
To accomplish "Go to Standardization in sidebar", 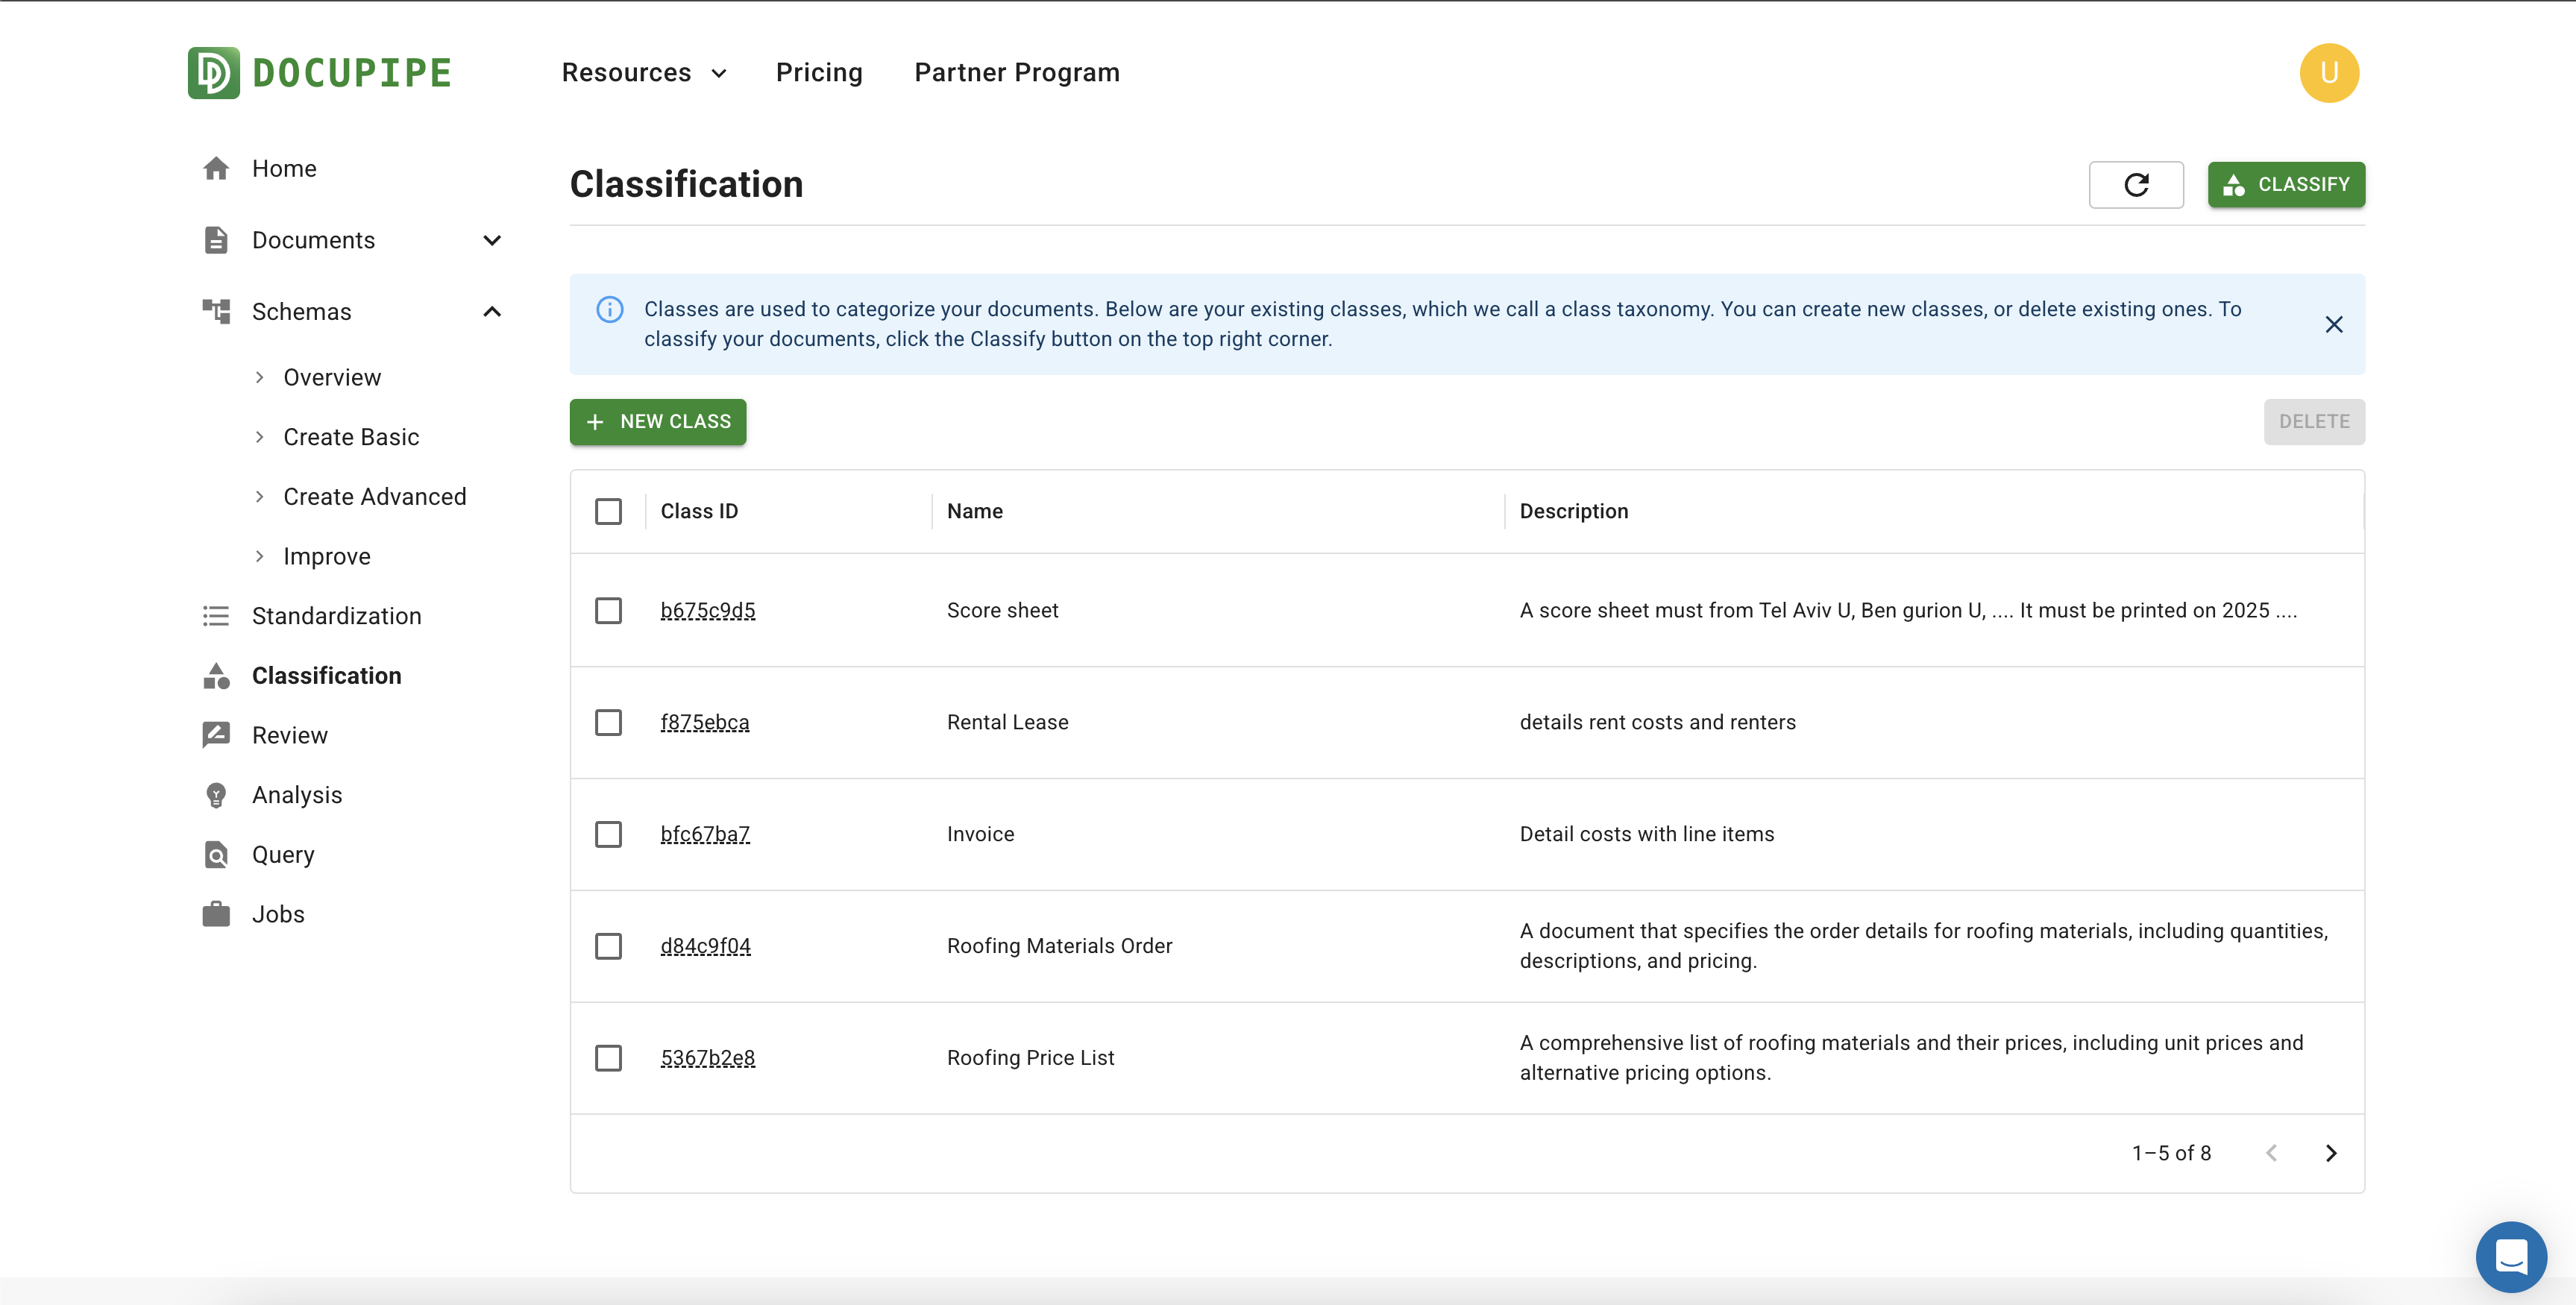I will coord(336,616).
